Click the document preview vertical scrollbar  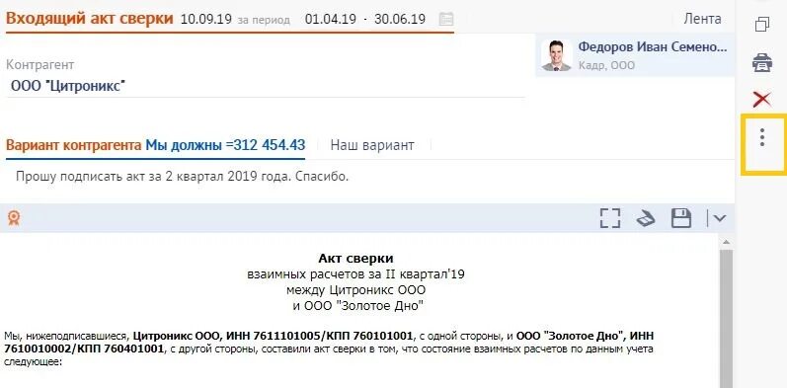click(726, 318)
